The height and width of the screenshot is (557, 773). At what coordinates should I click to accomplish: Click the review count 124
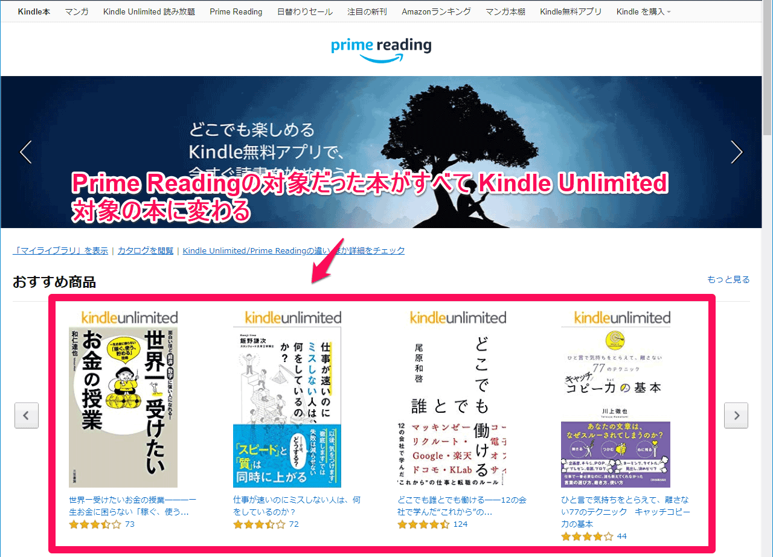(x=461, y=524)
